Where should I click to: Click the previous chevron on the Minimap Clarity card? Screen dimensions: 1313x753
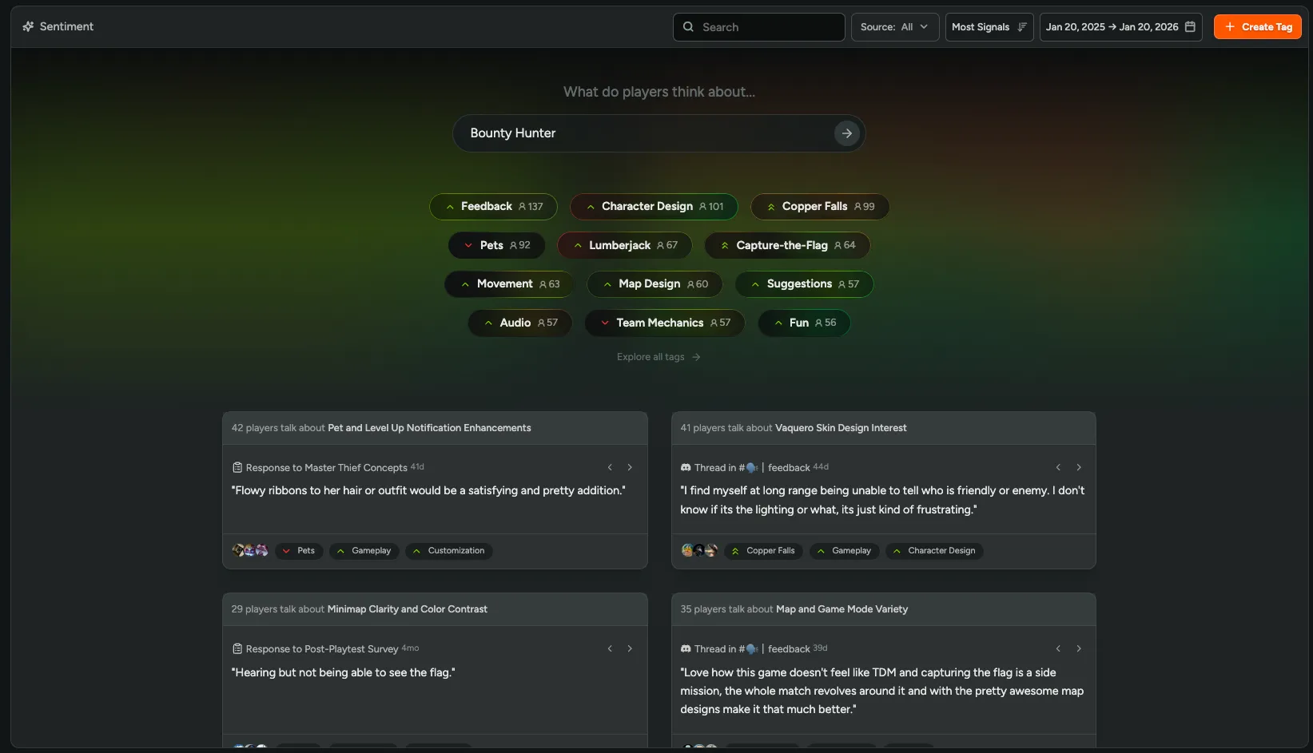[610, 648]
